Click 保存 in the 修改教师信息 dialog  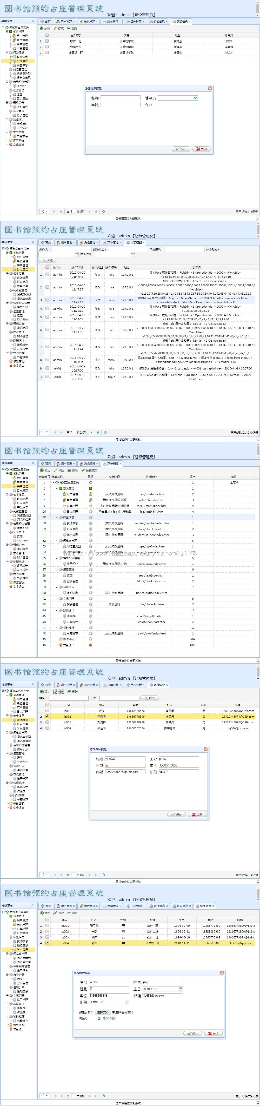pyautogui.click(x=177, y=815)
